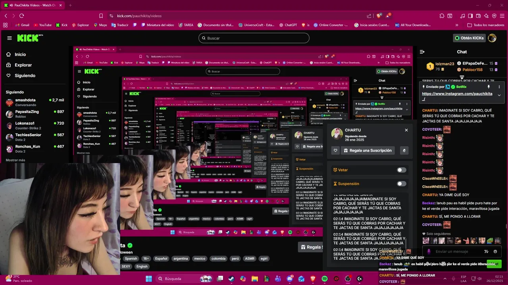Go to Kick logo home page

click(30, 38)
